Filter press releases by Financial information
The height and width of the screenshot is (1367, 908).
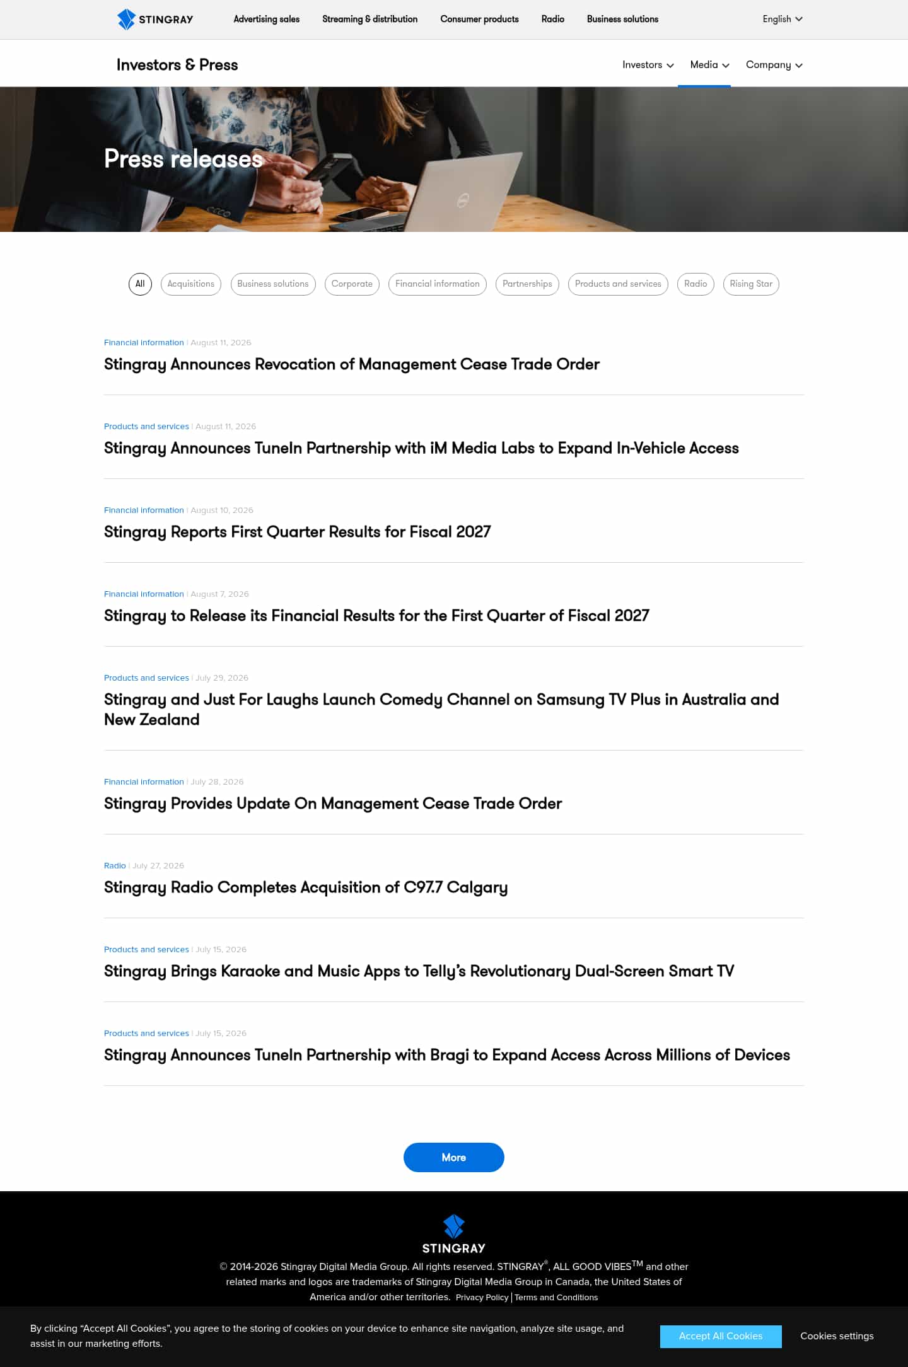pyautogui.click(x=438, y=284)
